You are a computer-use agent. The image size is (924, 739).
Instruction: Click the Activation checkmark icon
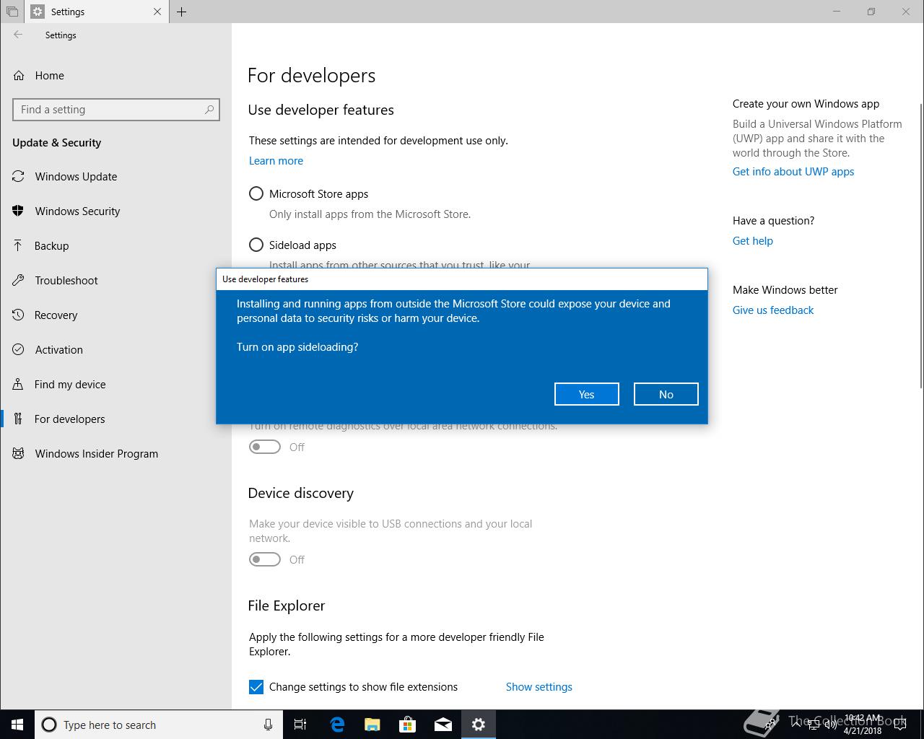click(19, 350)
